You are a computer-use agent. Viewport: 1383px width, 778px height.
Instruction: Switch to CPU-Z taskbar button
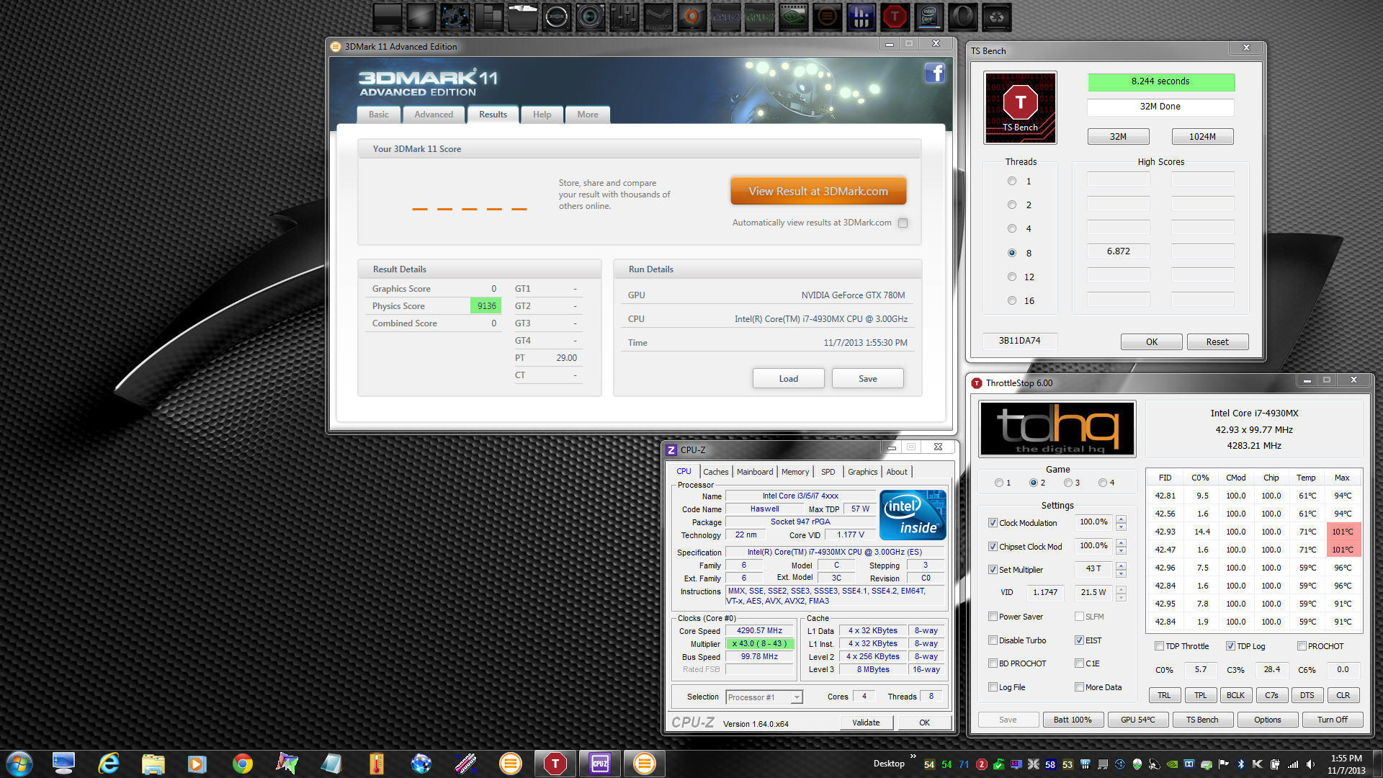click(599, 764)
